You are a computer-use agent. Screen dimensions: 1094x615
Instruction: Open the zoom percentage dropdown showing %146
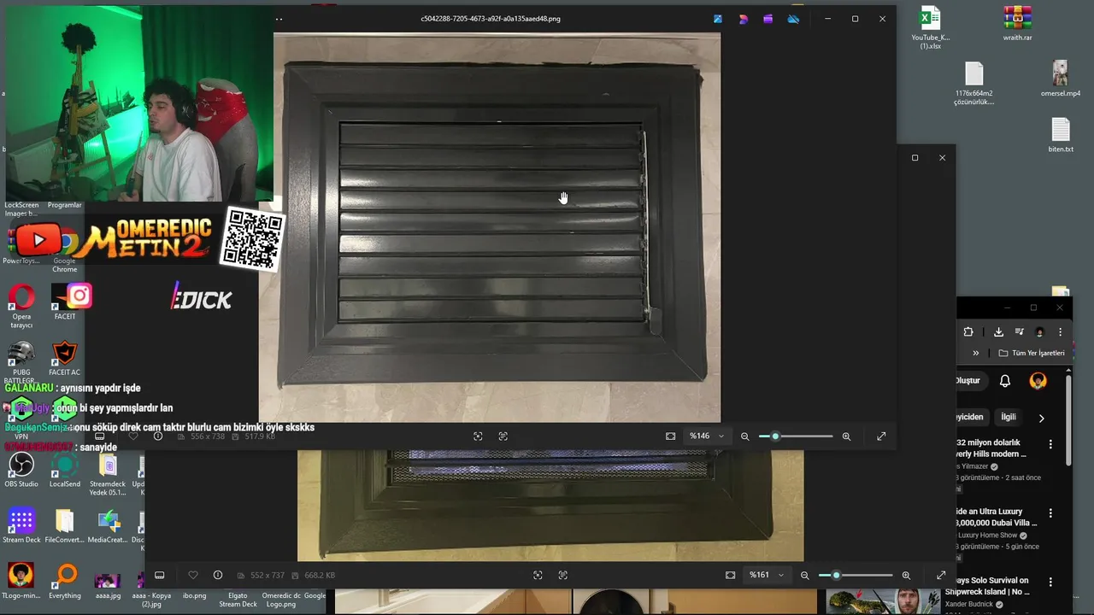point(707,436)
